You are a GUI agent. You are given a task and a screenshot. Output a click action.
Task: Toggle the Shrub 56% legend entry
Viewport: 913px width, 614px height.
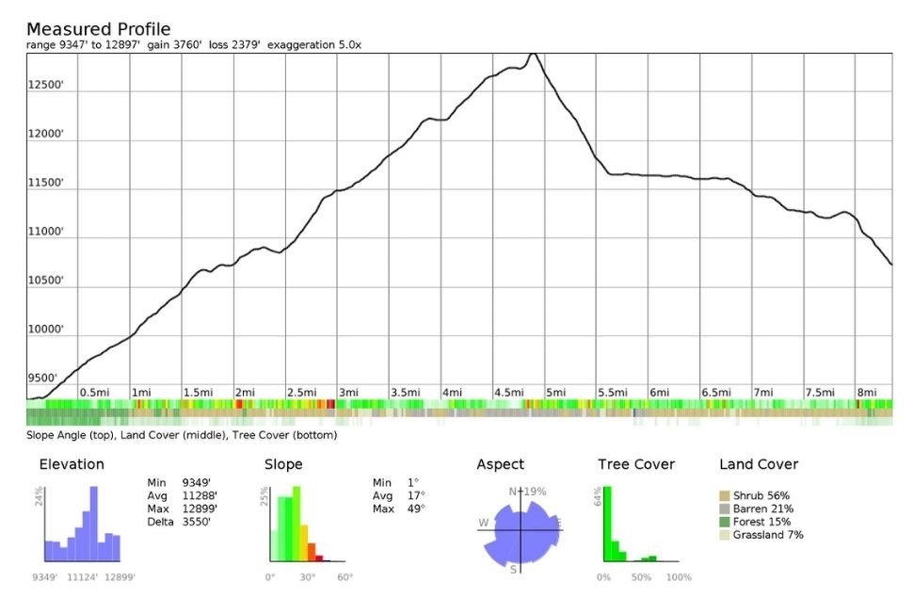pyautogui.click(x=762, y=494)
